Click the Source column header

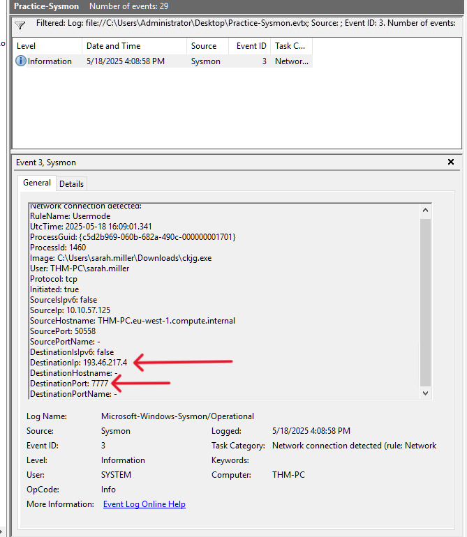pyautogui.click(x=207, y=46)
